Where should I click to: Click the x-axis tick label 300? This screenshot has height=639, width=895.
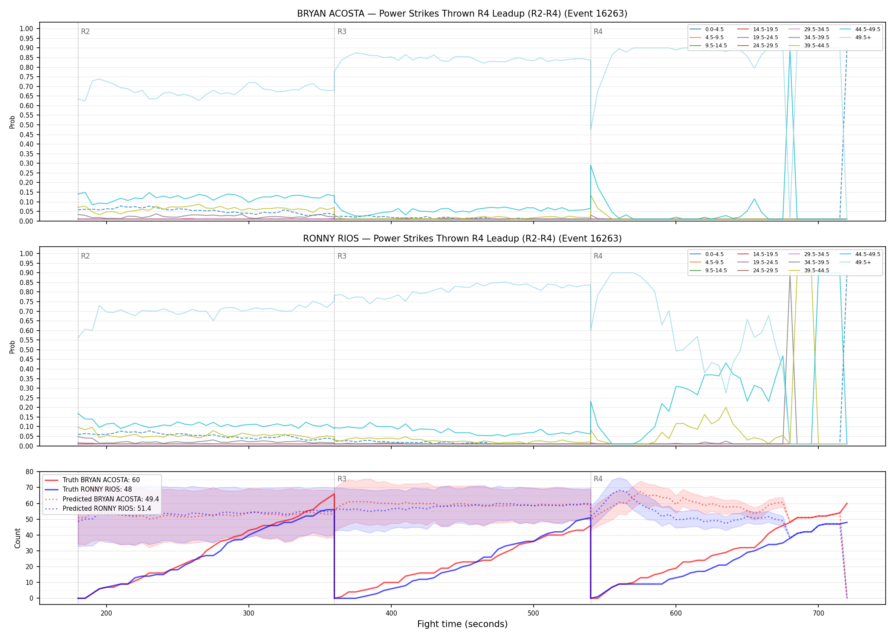click(248, 613)
